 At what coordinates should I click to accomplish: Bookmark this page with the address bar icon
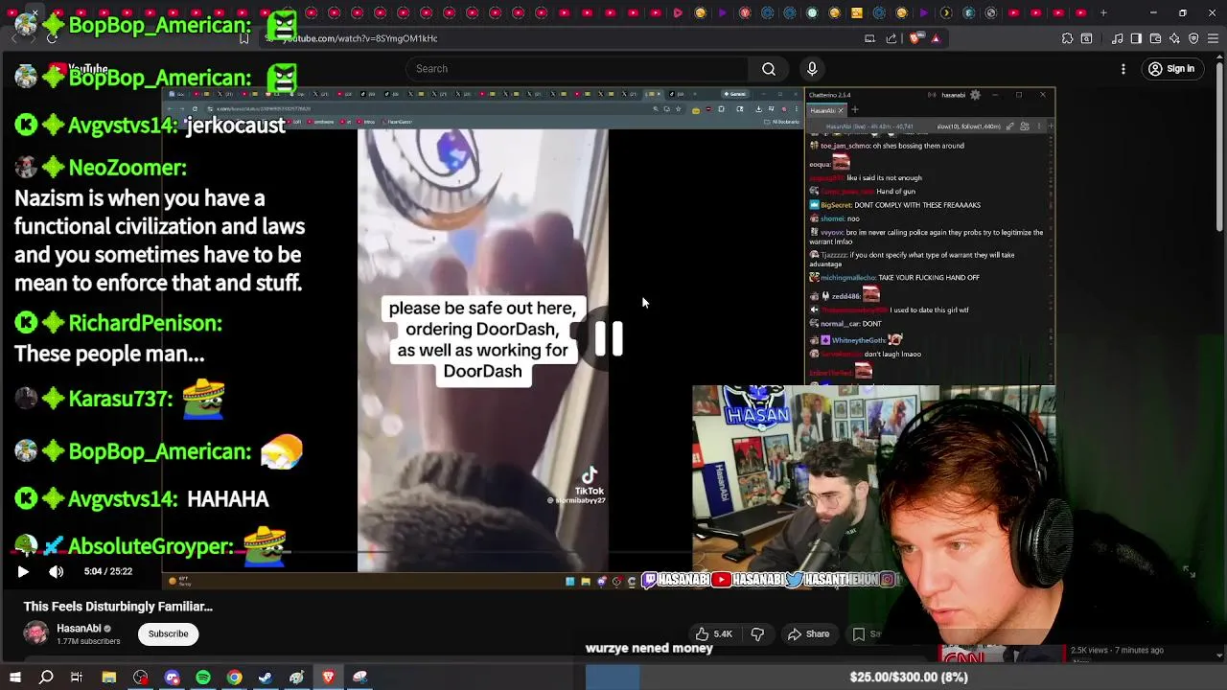coord(244,38)
